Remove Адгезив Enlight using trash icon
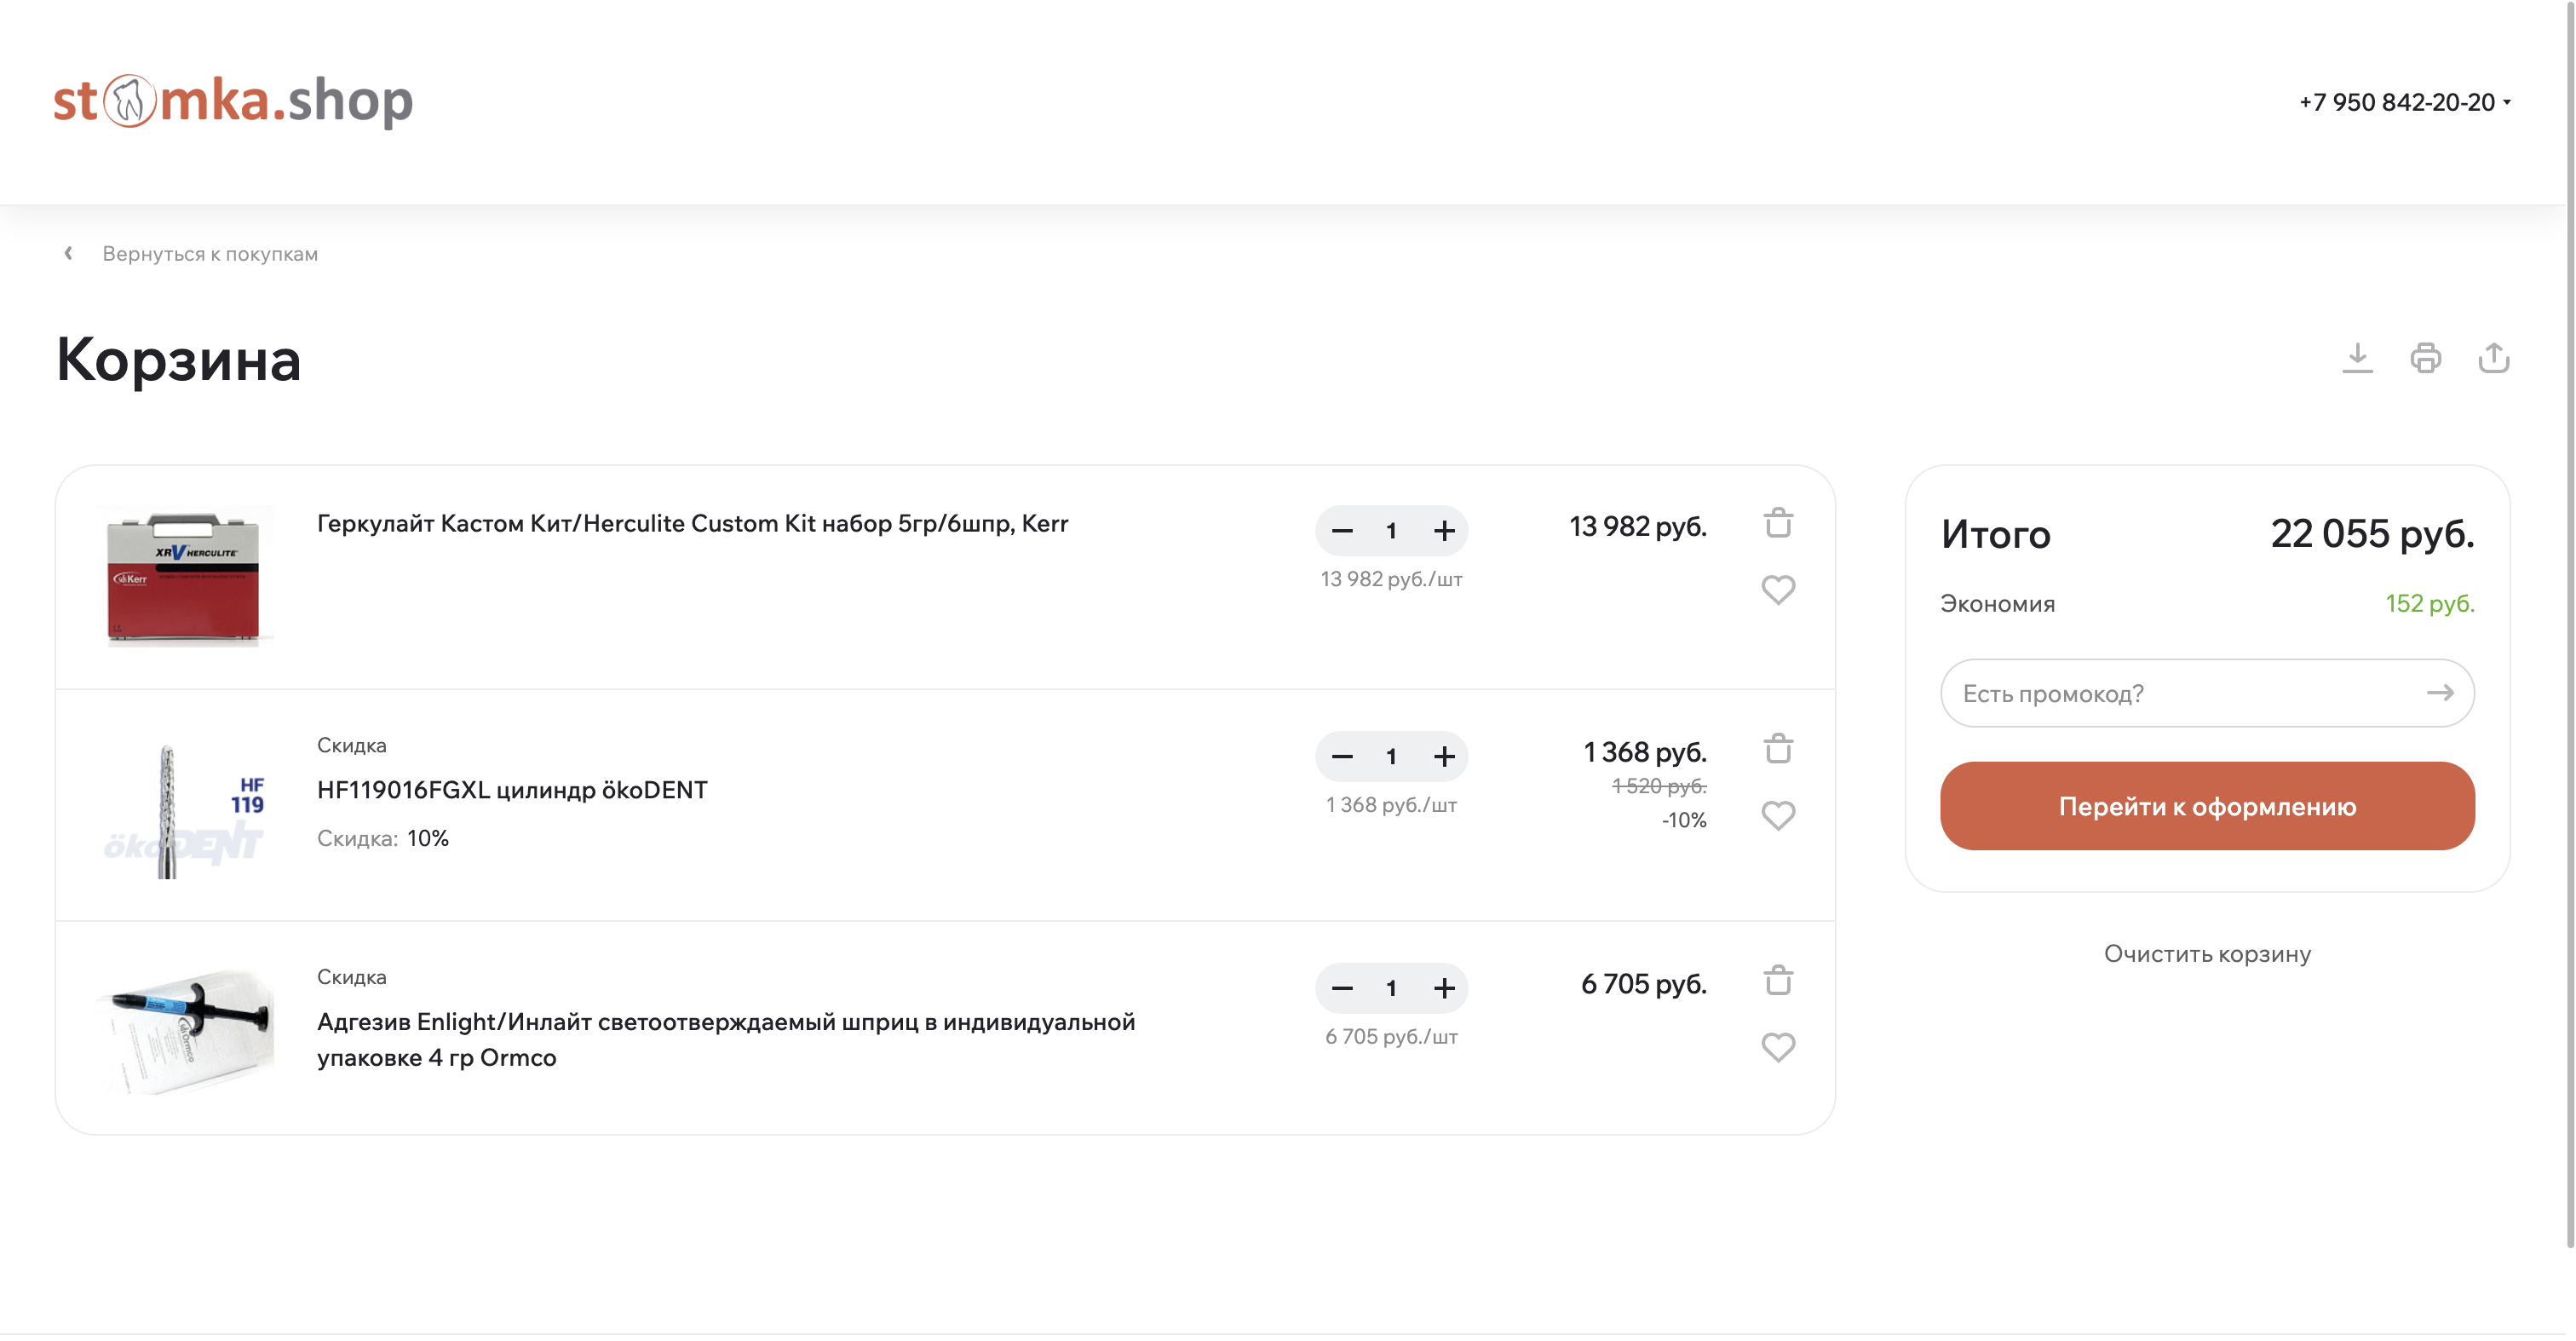Image resolution: width=2576 pixels, height=1341 pixels. tap(1778, 981)
